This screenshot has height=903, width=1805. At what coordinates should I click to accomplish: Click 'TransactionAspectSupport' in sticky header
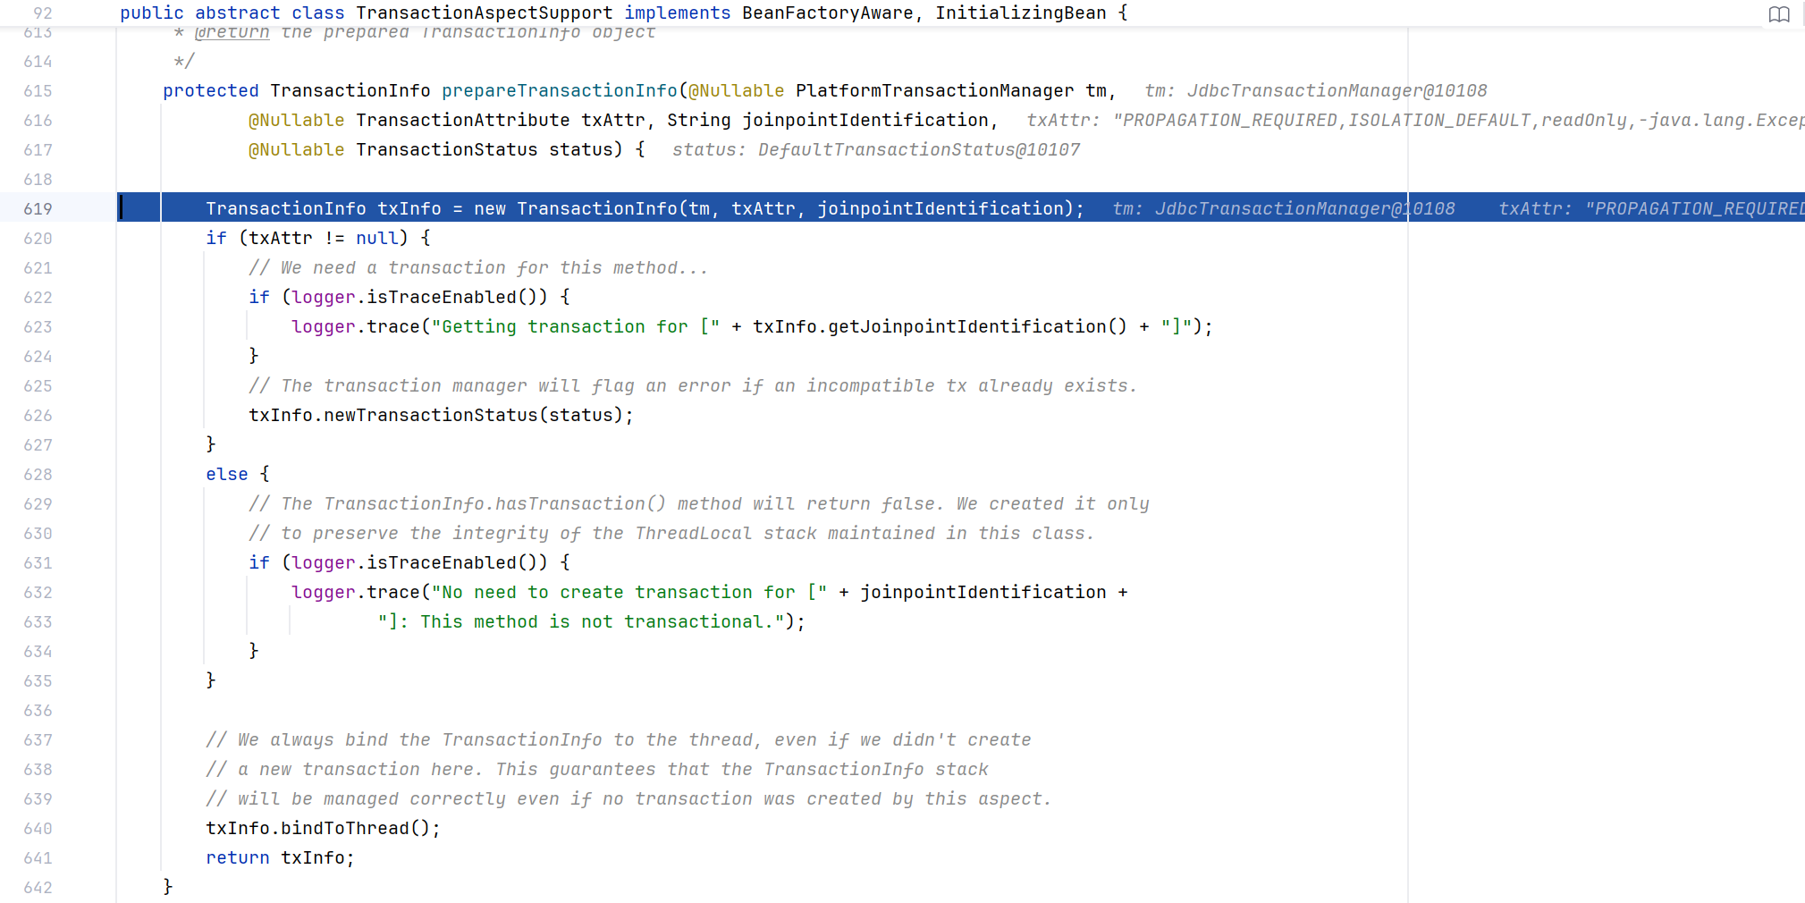485,13
